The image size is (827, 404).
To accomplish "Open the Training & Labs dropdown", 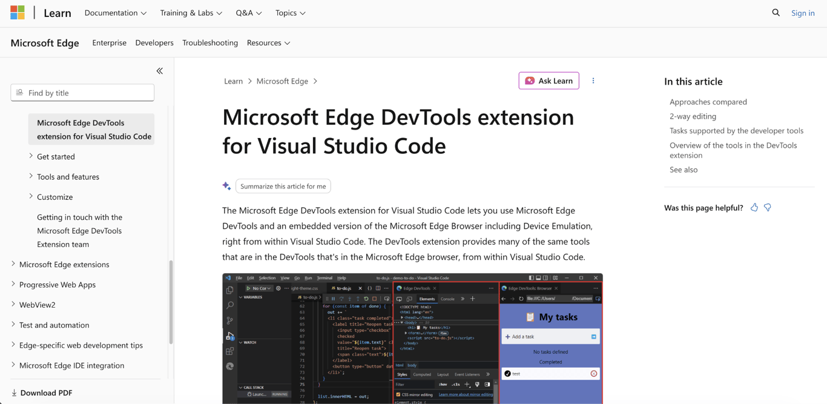I will point(191,13).
